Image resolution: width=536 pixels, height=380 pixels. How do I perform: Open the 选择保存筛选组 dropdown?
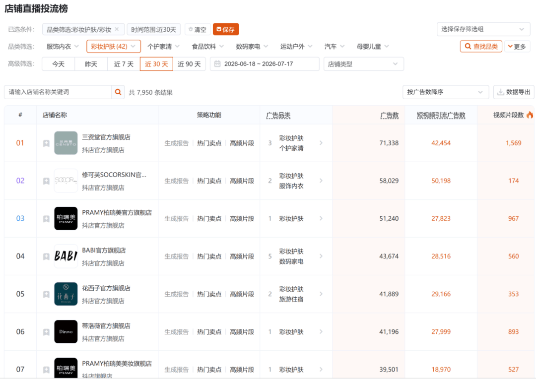(x=483, y=29)
